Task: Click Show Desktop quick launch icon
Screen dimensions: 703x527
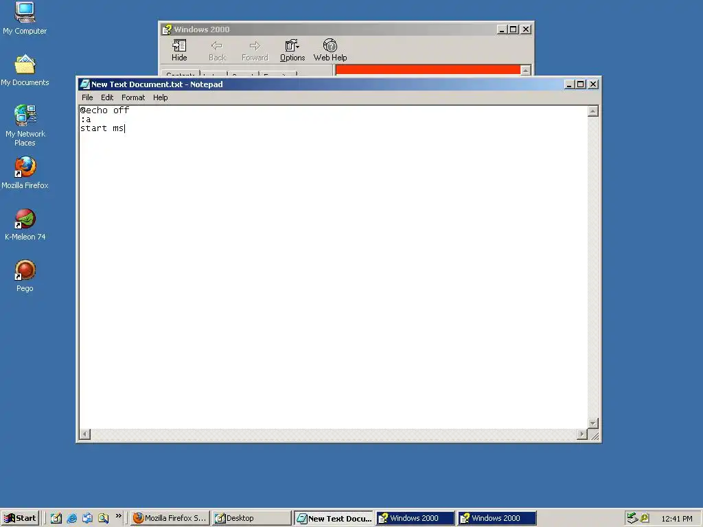Action: point(56,518)
